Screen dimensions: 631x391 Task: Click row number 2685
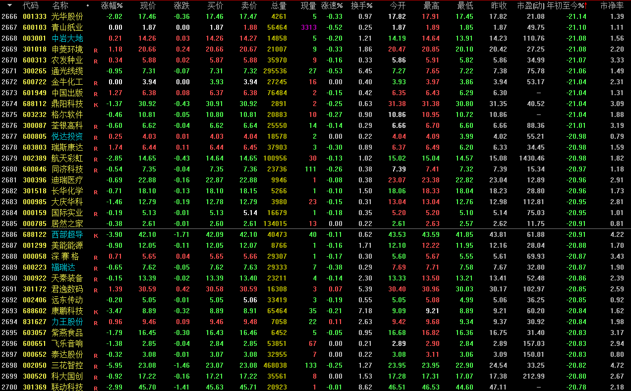(x=9, y=224)
